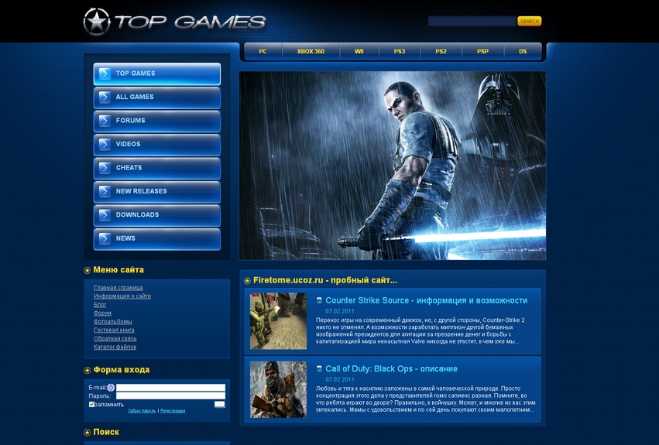The height and width of the screenshot is (445, 659).
Task: Click the arrow icon beside ALL GAMES
Action: 105,97
